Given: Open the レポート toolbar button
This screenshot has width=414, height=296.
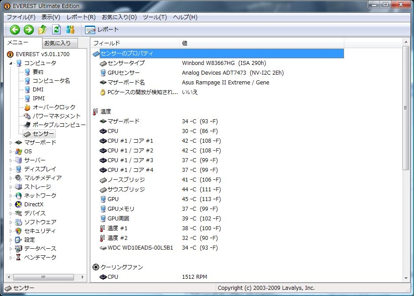Looking at the screenshot, I should pyautogui.click(x=102, y=30).
